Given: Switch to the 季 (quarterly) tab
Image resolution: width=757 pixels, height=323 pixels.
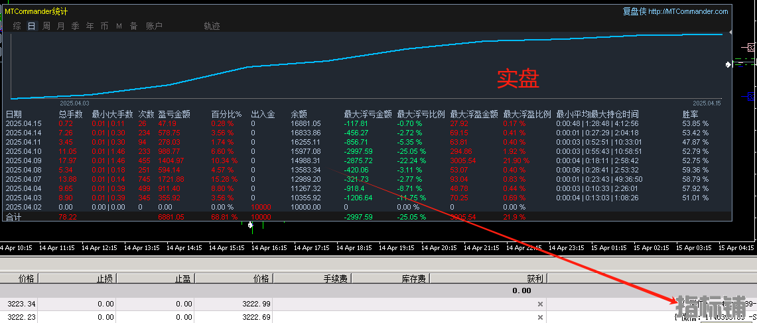Looking at the screenshot, I should point(75,26).
